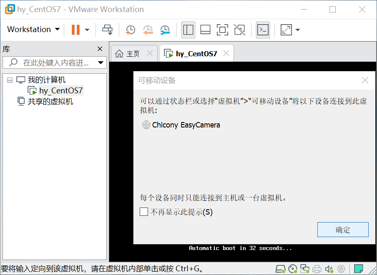This screenshot has height=275, width=377.
Task: Take a snapshot of the virtual machine
Action: (130, 30)
